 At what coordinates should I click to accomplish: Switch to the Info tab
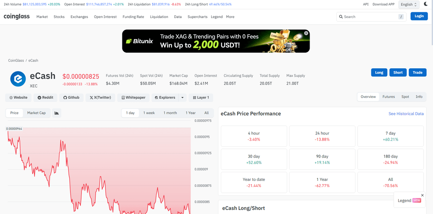[x=419, y=97]
